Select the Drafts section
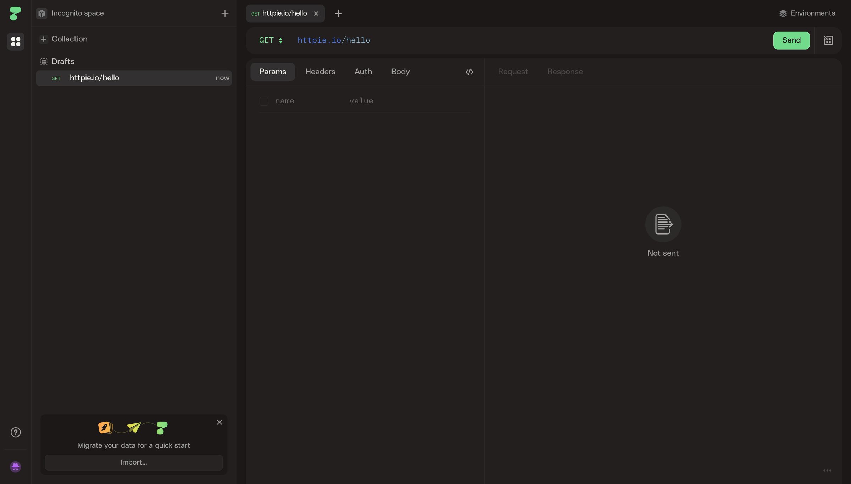851x484 pixels. [x=63, y=62]
